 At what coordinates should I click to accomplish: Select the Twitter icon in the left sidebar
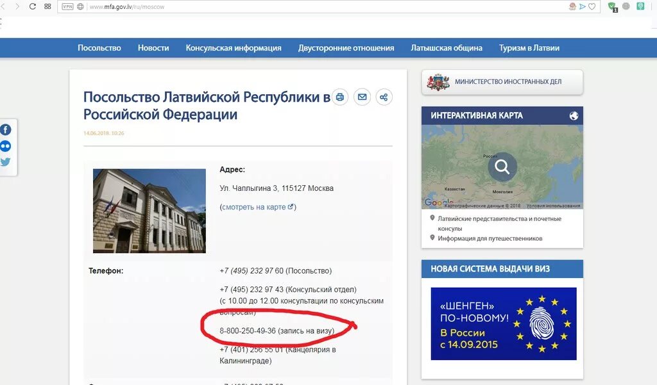(x=5, y=162)
